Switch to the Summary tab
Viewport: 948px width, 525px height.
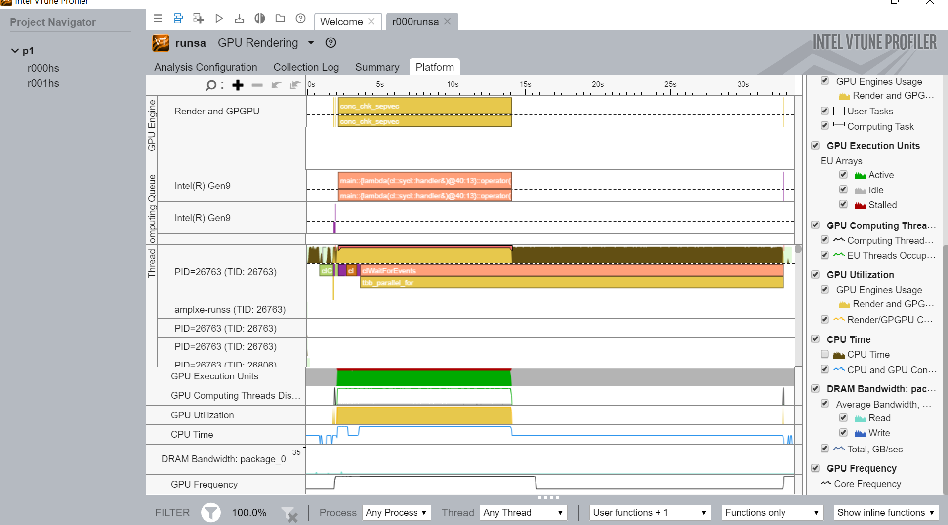pyautogui.click(x=377, y=67)
